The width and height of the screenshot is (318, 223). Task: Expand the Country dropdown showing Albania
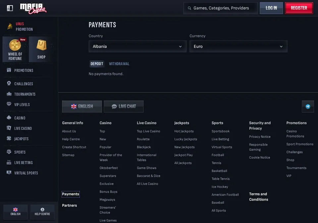pos(137,46)
